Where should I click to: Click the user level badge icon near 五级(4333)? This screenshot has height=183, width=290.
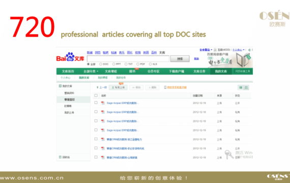215,50
